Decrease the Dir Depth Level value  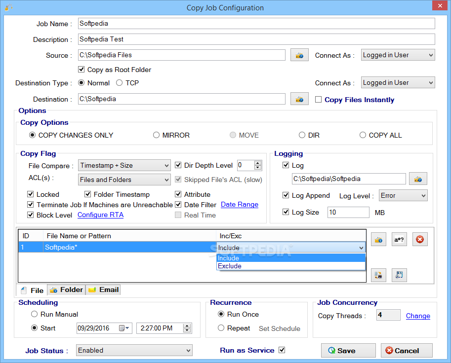[x=258, y=167]
